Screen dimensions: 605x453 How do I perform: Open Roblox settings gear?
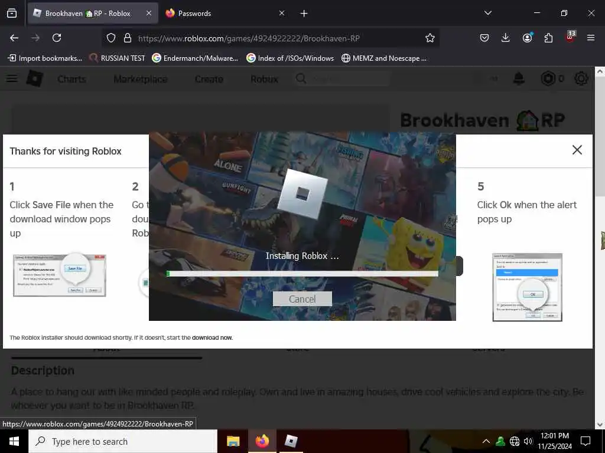coord(581,78)
